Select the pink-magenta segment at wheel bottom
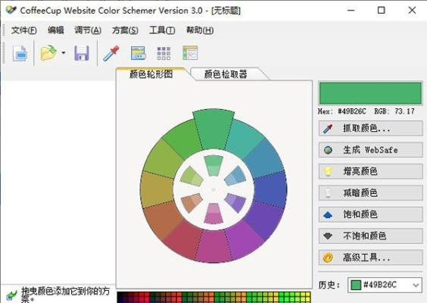 [213, 247]
